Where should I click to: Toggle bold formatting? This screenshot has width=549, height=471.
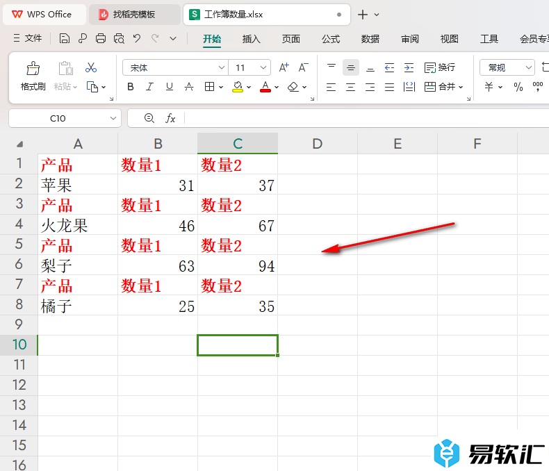pyautogui.click(x=131, y=87)
